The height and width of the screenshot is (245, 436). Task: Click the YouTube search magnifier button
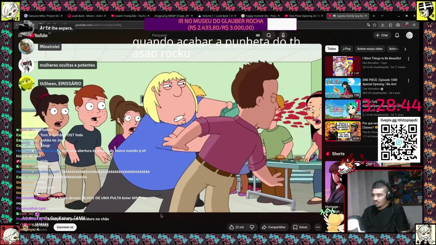(x=269, y=35)
